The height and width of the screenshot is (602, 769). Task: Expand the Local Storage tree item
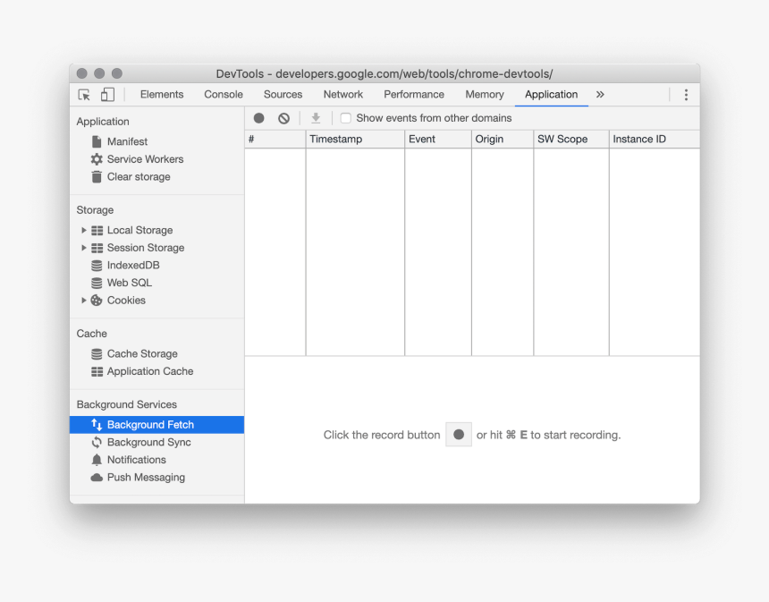click(x=83, y=230)
